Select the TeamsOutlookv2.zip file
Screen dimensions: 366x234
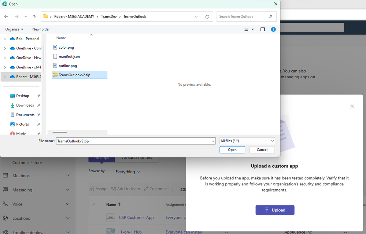[80, 75]
